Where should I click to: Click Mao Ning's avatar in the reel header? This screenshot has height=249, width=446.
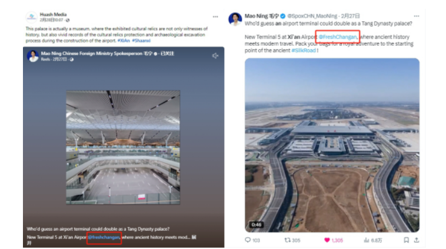(33, 55)
